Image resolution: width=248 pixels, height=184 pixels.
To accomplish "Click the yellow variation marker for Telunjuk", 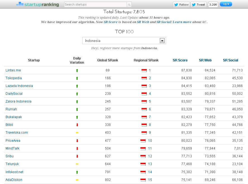I will coord(77,164).
